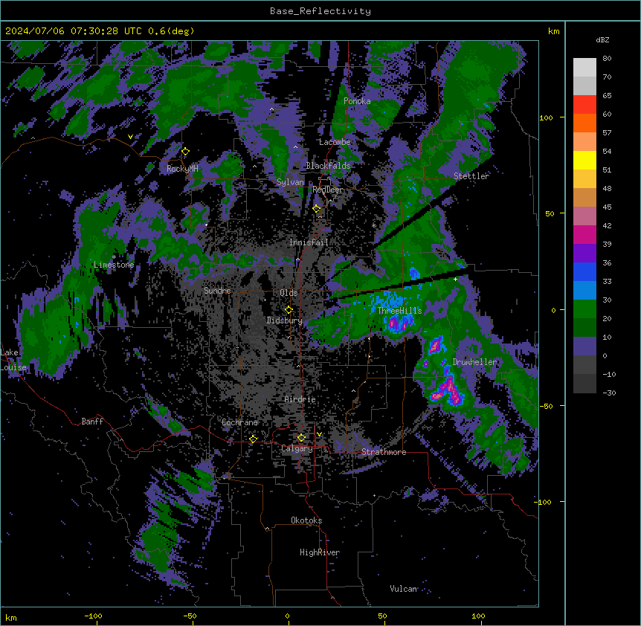
Task: Click the bottom dark gray swatch above -30
Action: click(584, 384)
